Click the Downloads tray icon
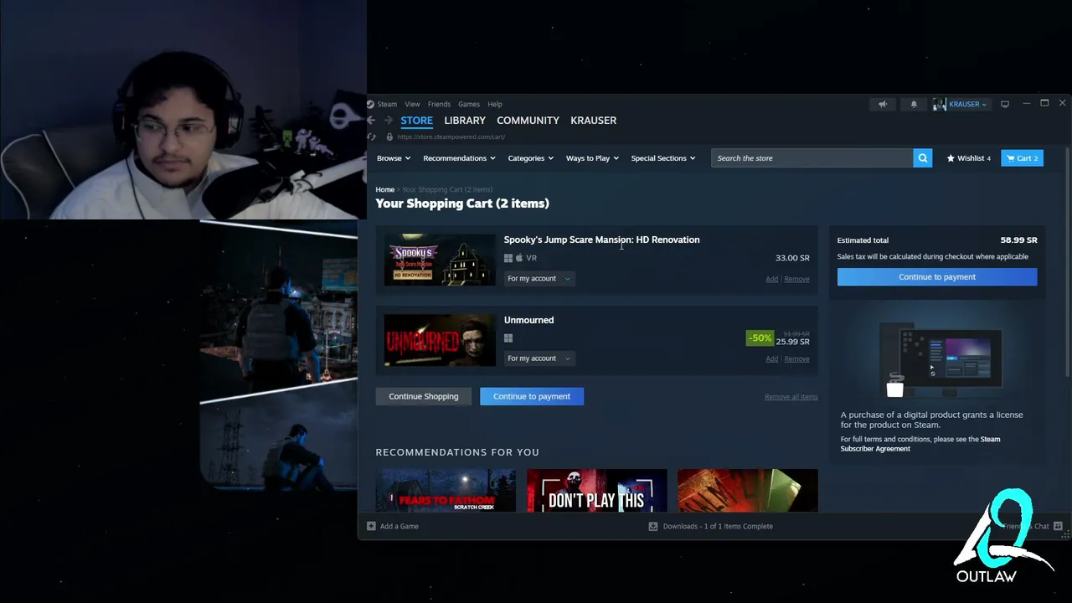The height and width of the screenshot is (603, 1072). click(x=653, y=526)
